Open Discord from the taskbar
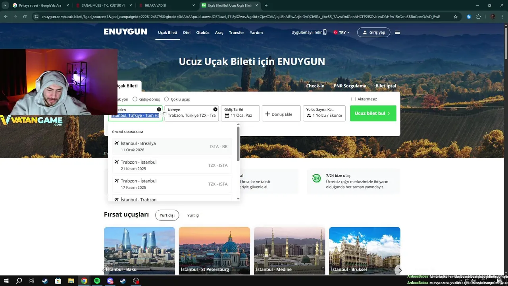The image size is (508, 286). [110, 281]
